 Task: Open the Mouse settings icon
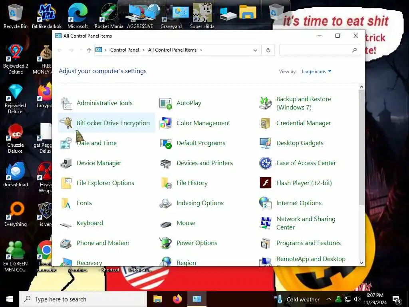point(166,224)
